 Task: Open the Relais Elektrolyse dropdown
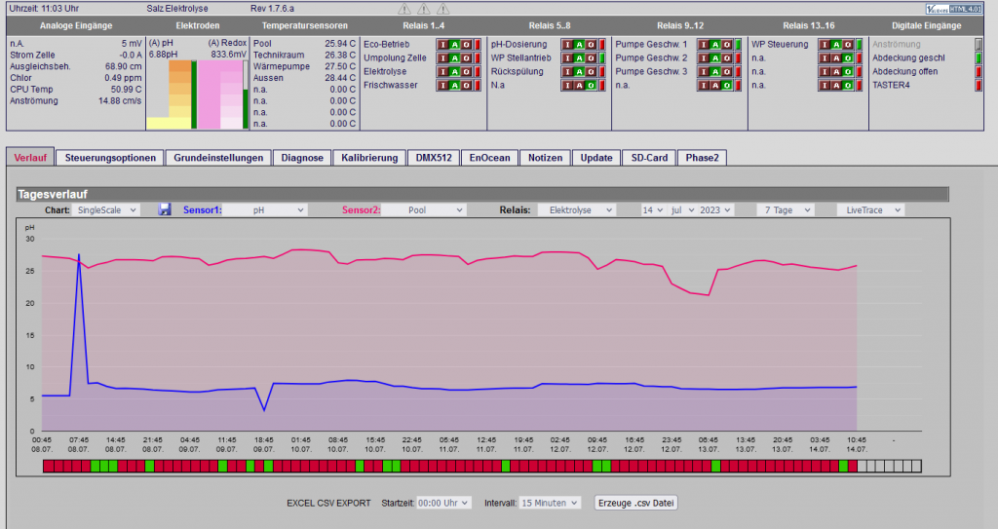point(577,210)
